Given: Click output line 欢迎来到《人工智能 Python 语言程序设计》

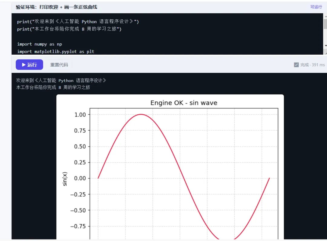Looking at the screenshot, I should pyautogui.click(x=61, y=80).
